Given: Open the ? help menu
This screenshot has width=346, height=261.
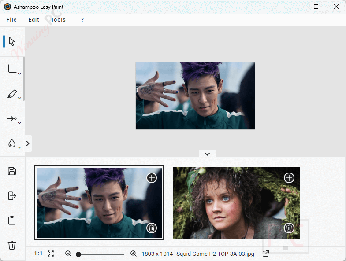Looking at the screenshot, I should pos(82,20).
